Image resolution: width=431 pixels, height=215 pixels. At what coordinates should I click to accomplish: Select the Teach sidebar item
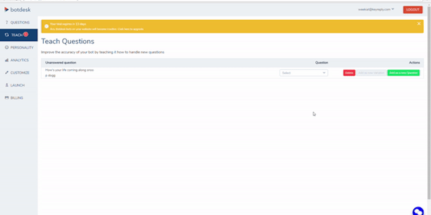click(x=19, y=35)
